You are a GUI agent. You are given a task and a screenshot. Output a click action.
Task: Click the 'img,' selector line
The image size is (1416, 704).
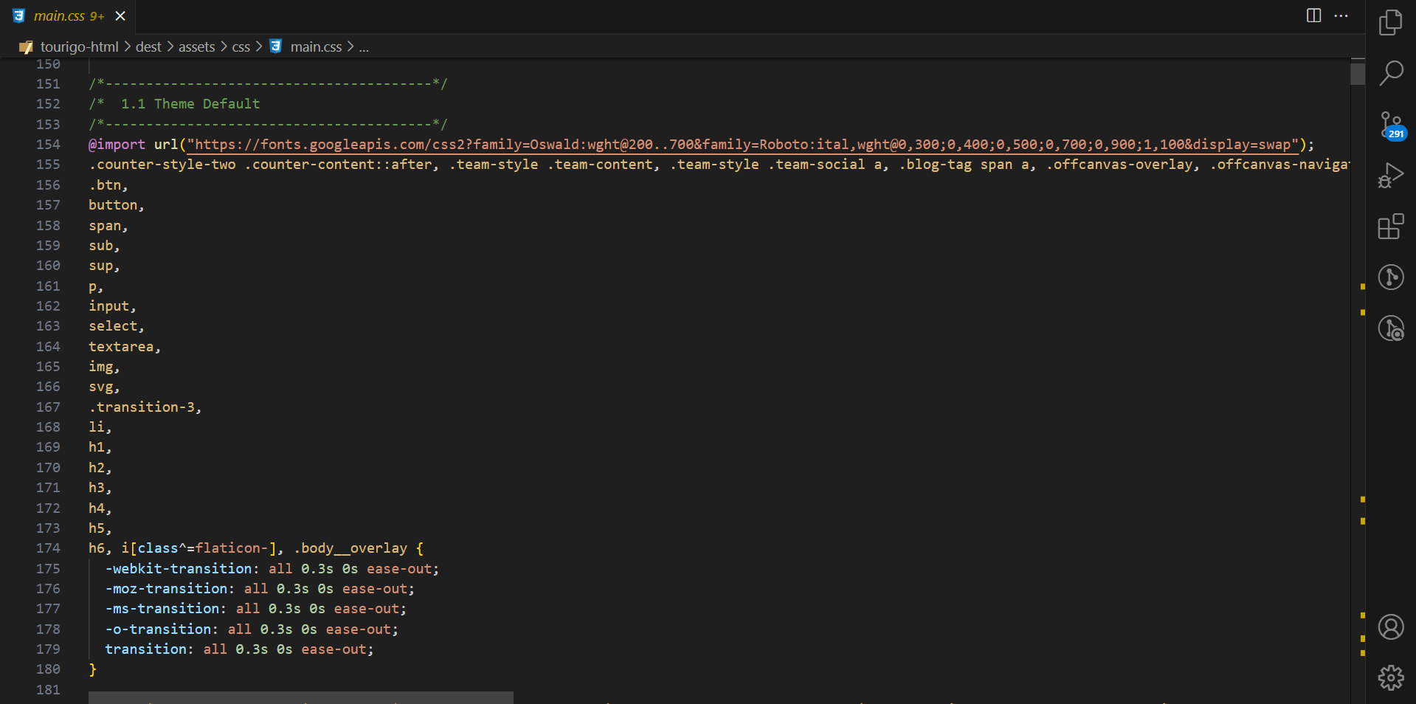104,367
